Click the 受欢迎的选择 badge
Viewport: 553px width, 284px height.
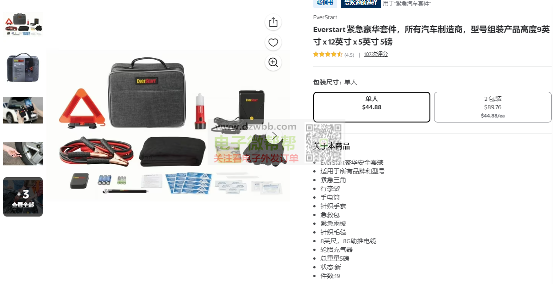[x=361, y=3]
